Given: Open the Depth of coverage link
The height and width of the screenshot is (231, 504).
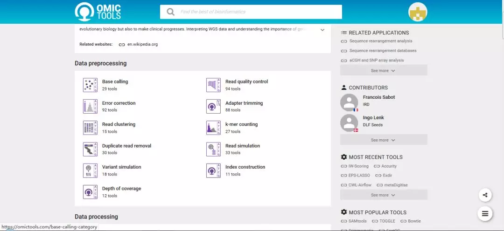Looking at the screenshot, I should 121,188.
